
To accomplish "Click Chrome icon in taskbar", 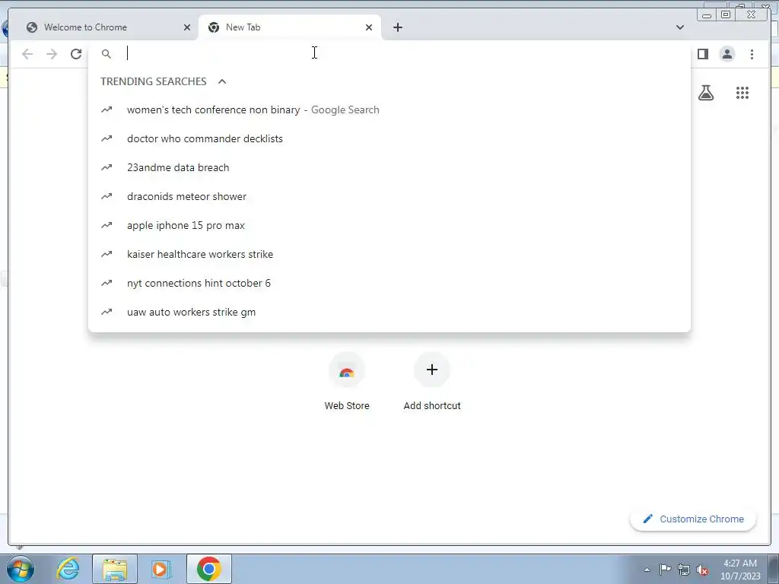I will (209, 569).
